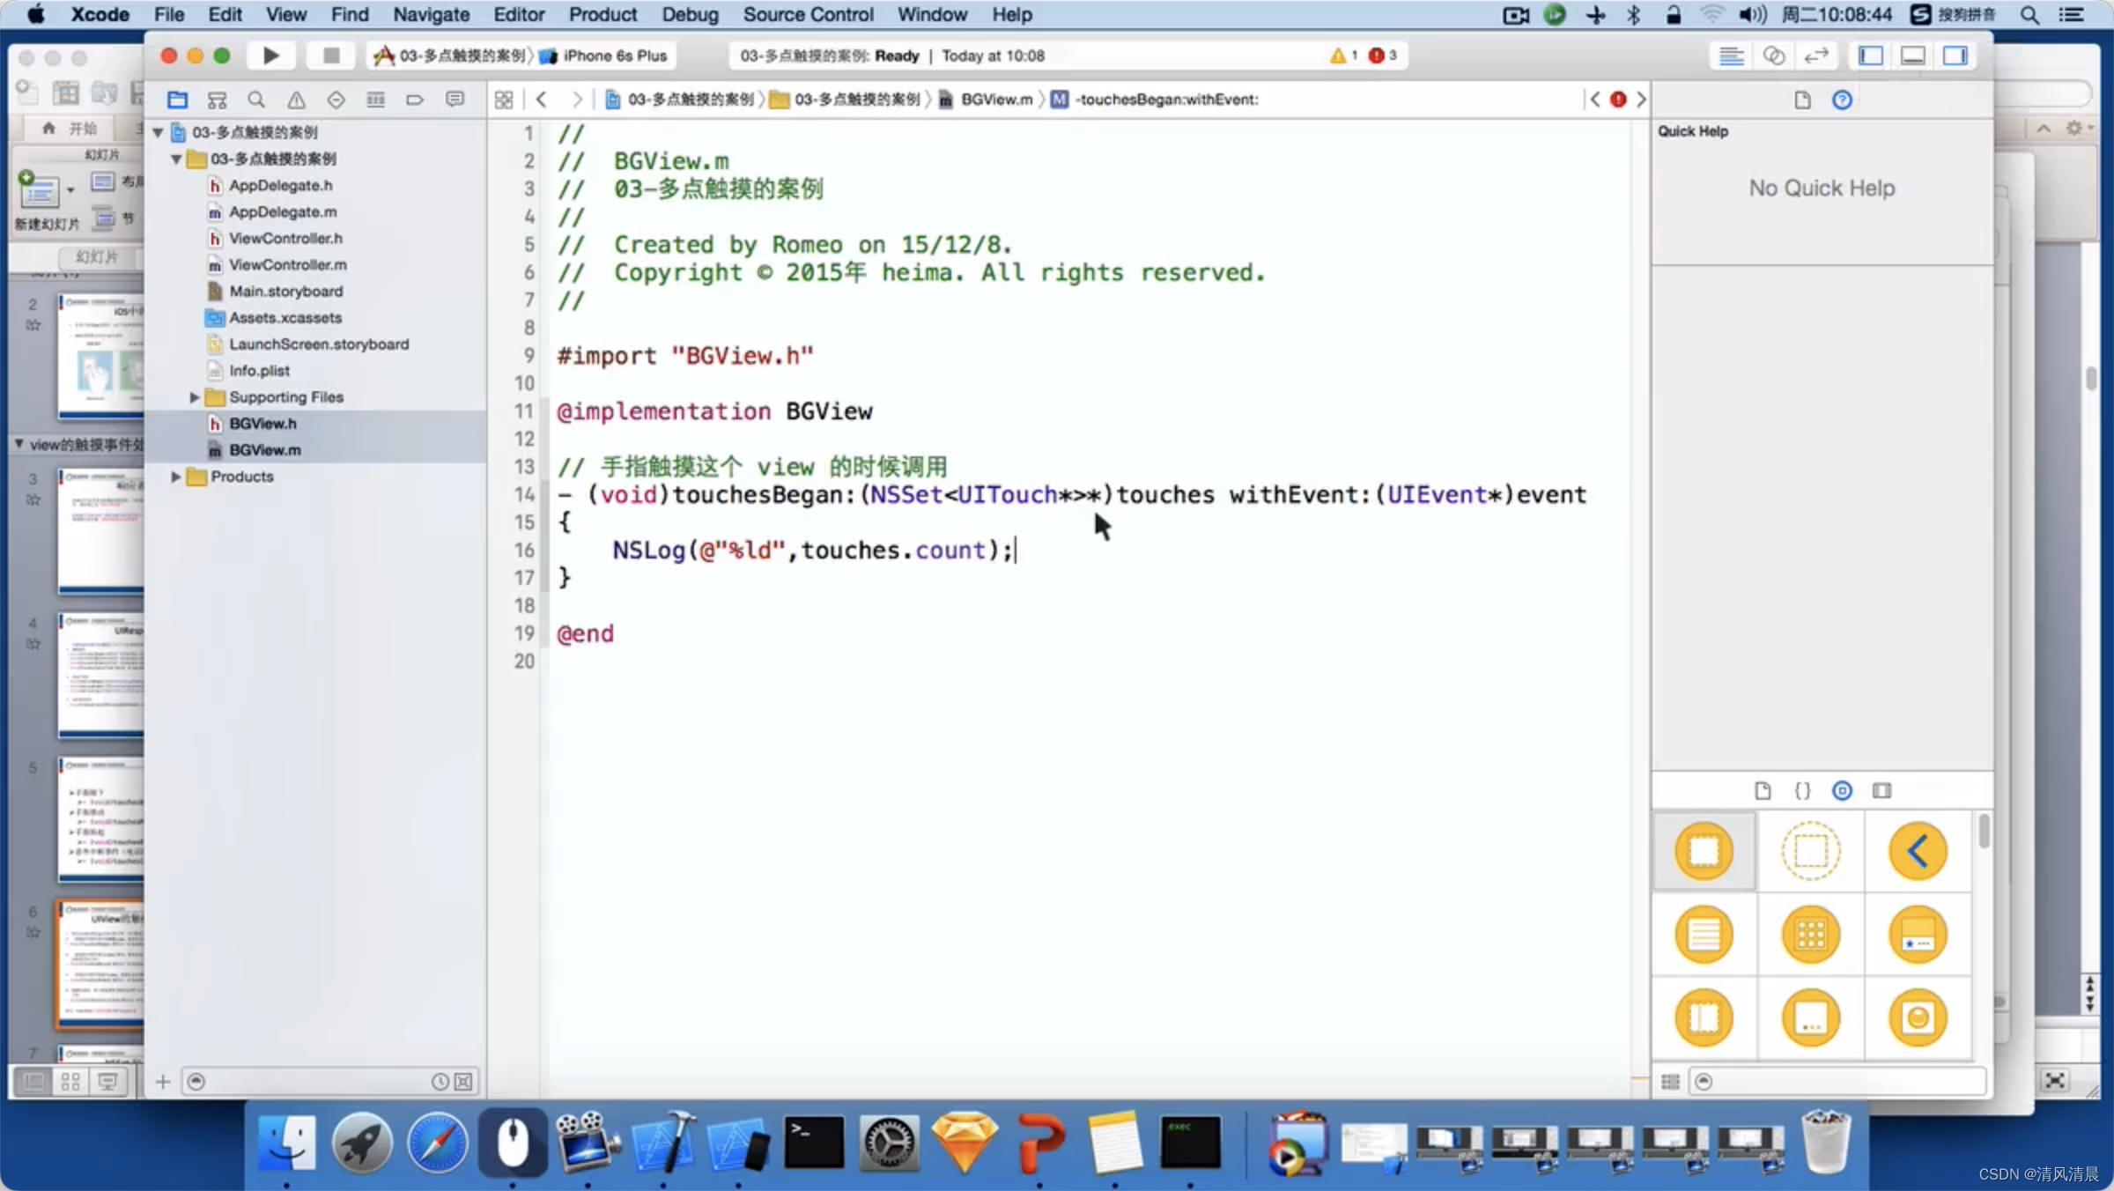Toggle the Utilities panel visibility

(1955, 55)
